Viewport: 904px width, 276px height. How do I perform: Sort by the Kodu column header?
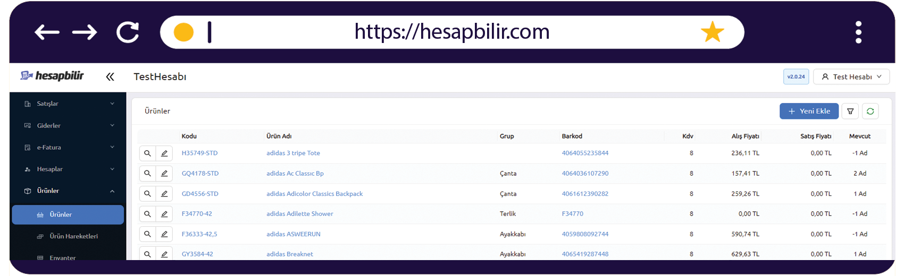click(x=189, y=136)
